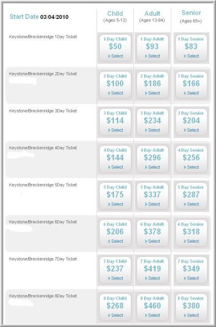Select the 5 Day Adult $337 ticket
The height and width of the screenshot is (327, 216).
tap(152, 196)
